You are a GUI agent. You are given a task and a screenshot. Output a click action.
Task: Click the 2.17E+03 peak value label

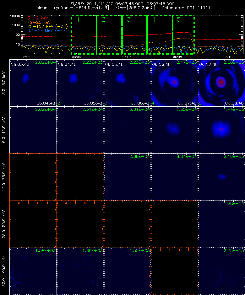point(187,62)
